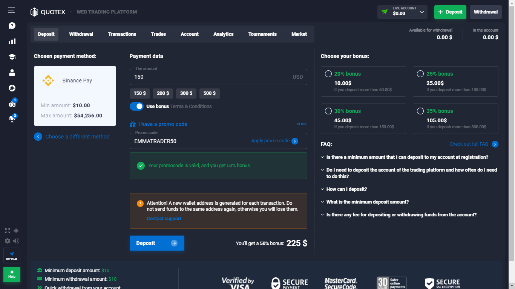Select the 25% bonus radio button
Screen dimensions: 515x289
[420, 74]
